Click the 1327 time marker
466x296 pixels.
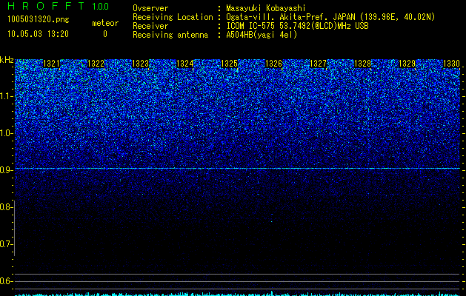coord(318,64)
